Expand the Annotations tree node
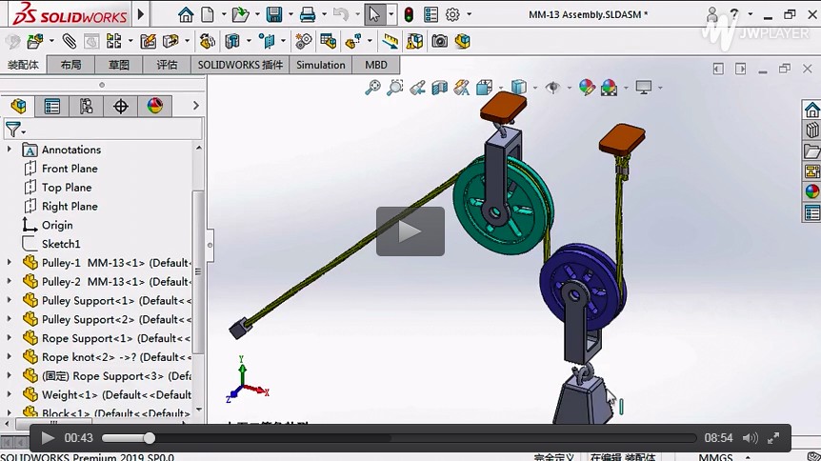The height and width of the screenshot is (461, 821). [10, 150]
